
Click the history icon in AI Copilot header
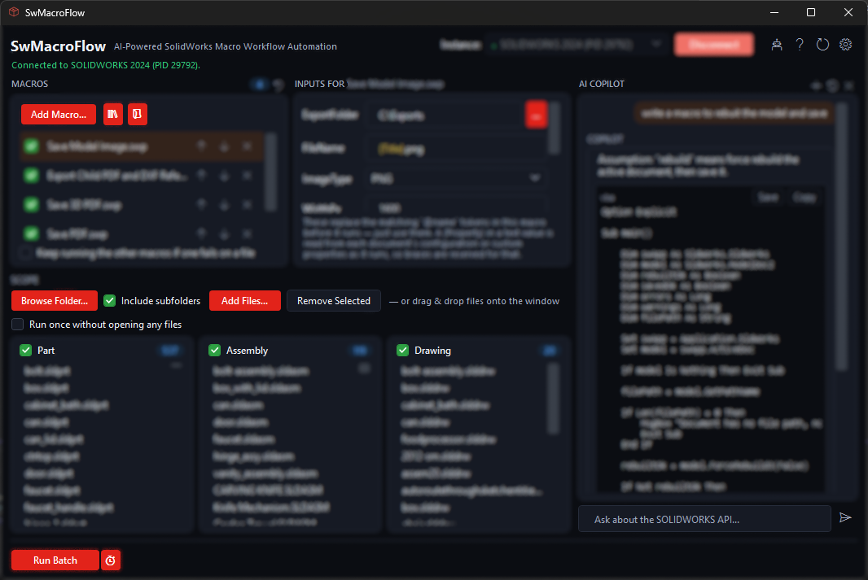[x=832, y=85]
